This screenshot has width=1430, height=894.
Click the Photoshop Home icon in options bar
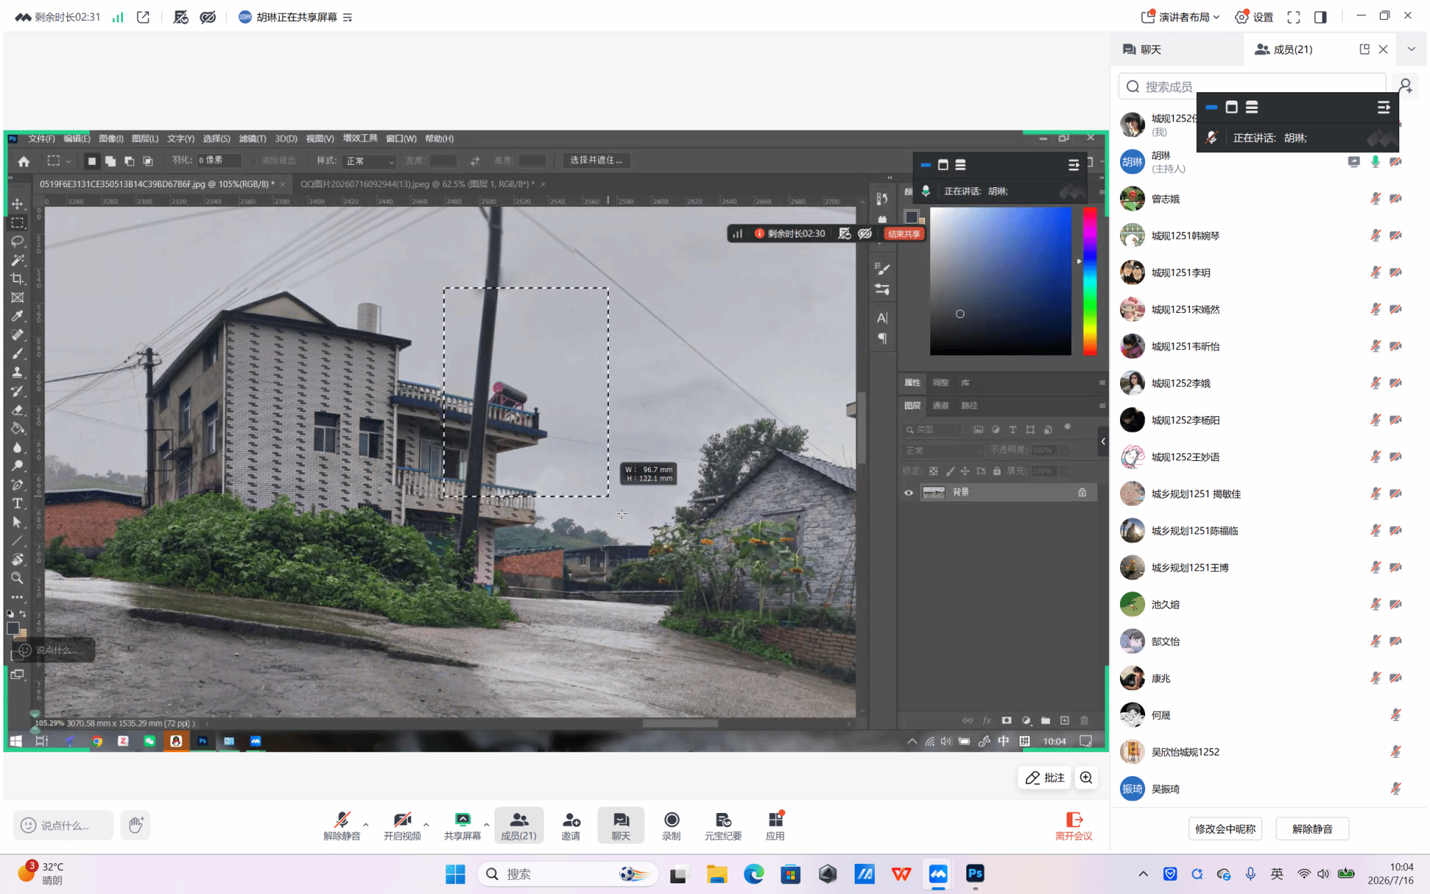point(24,161)
